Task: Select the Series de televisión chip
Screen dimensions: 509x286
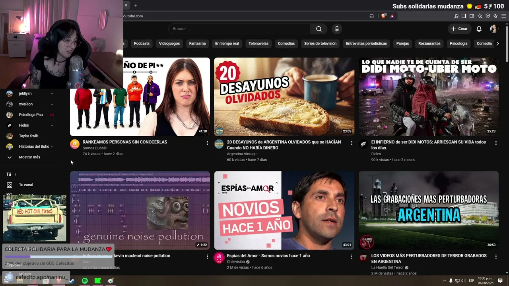Action: click(x=320, y=43)
